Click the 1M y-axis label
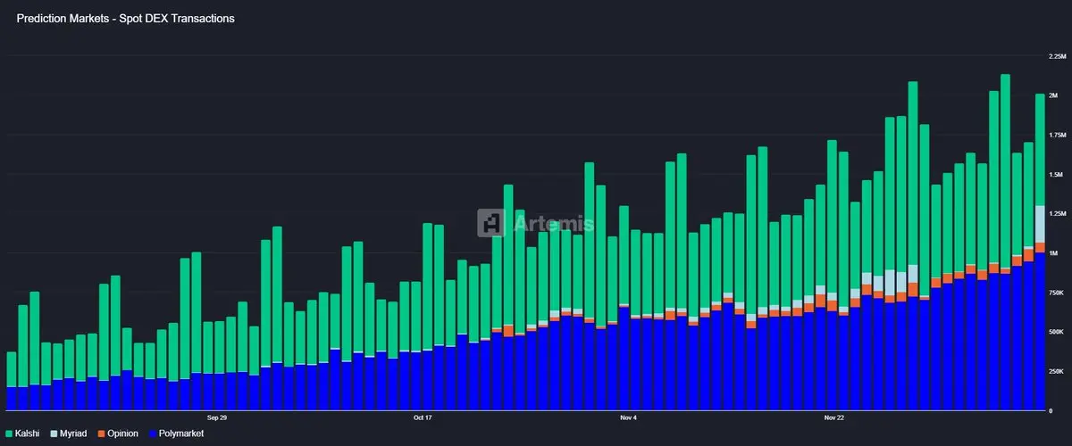Viewport: 1072px width, 446px height. point(1054,252)
